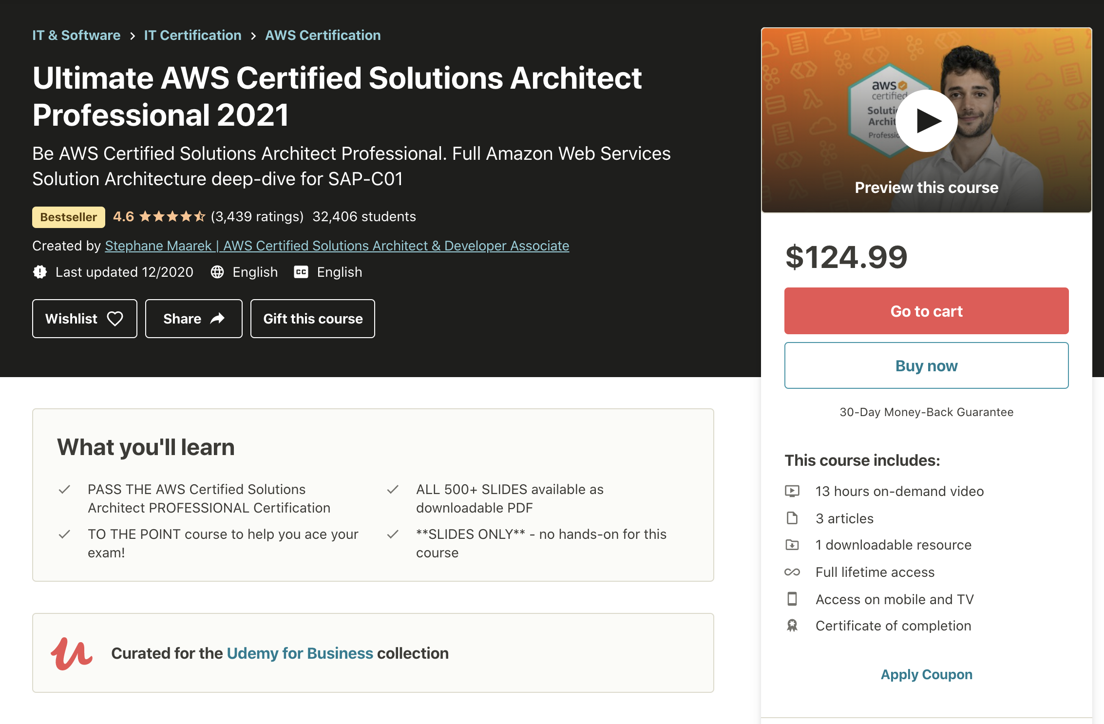Click 'Certificate of completion' text
Image resolution: width=1104 pixels, height=724 pixels.
[893, 626]
